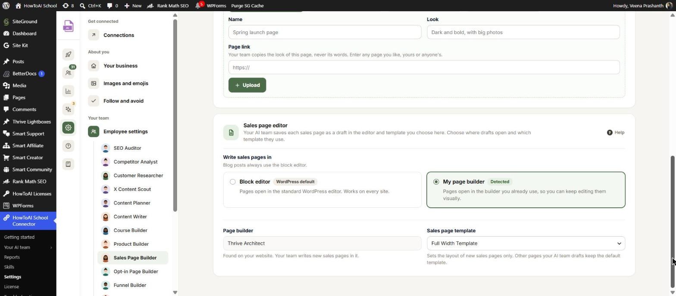676x296 pixels.
Task: Select the X Content Scout employee
Action: (133, 189)
